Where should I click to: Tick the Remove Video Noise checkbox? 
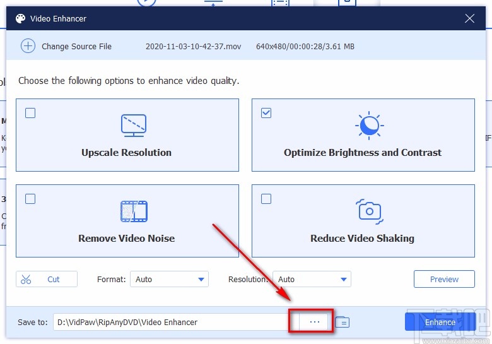click(30, 199)
